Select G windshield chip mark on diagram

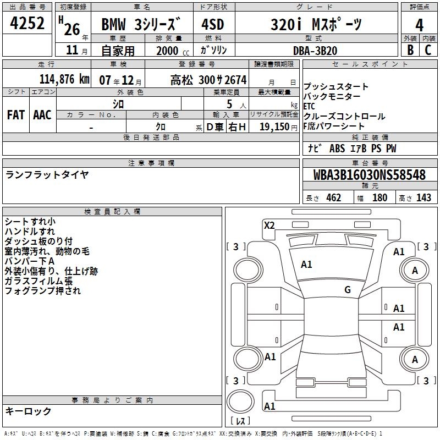(348, 289)
